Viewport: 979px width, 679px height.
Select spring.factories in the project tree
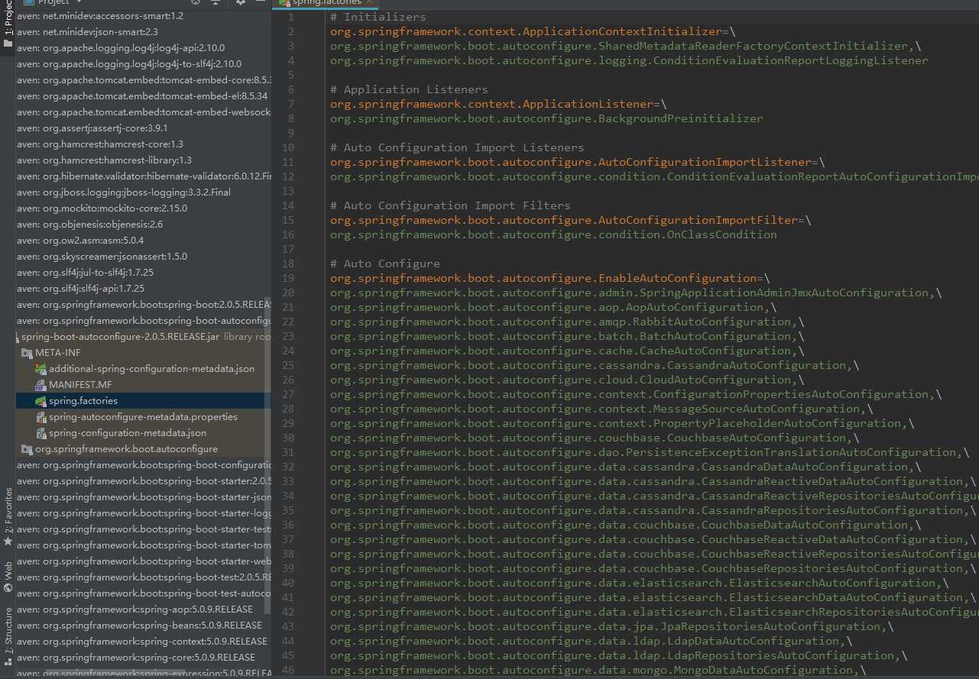click(x=83, y=401)
